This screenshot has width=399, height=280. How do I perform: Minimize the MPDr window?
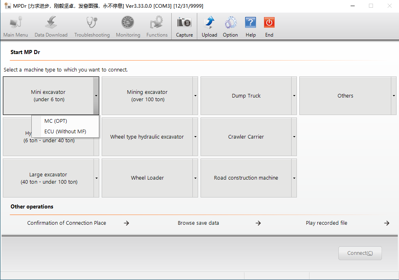click(x=353, y=6)
